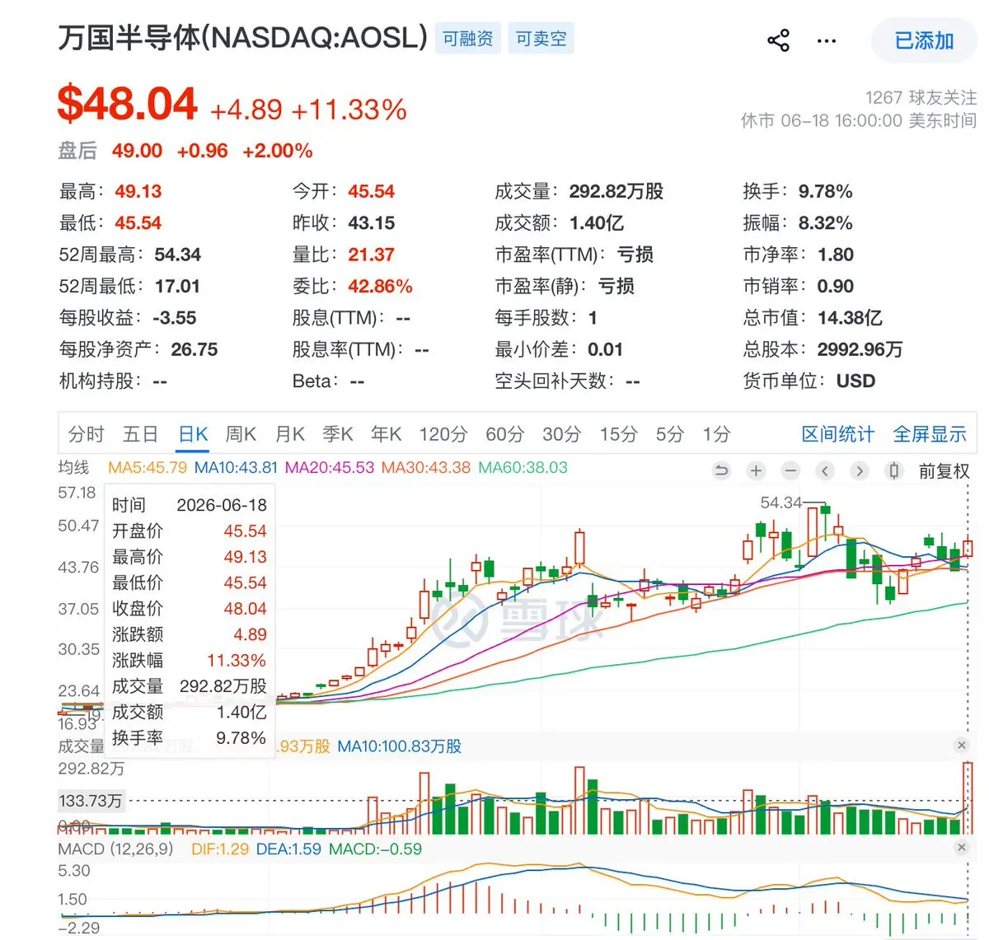
Task: Click the DEA:1.59 value
Action: click(x=288, y=849)
